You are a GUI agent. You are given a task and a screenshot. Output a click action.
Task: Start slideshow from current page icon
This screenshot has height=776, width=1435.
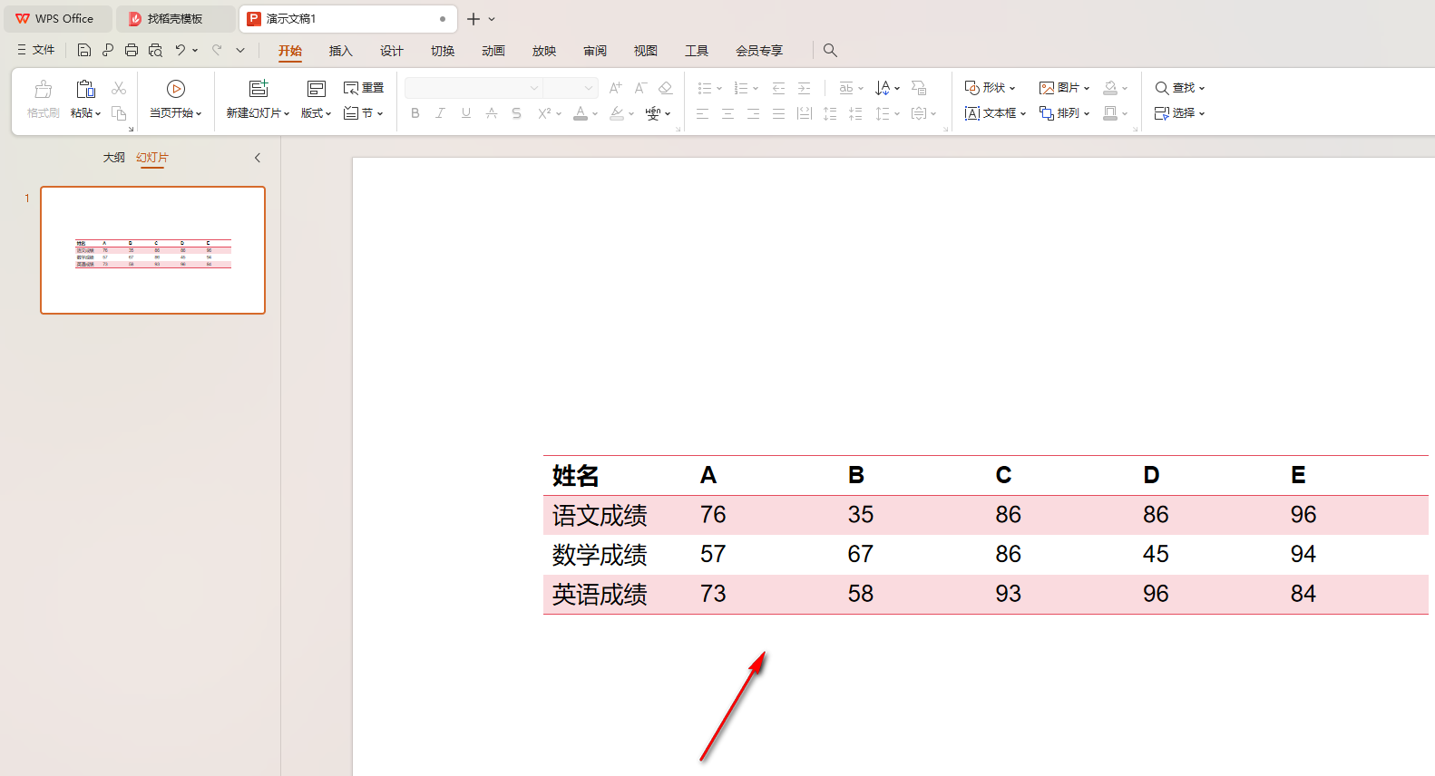176,89
